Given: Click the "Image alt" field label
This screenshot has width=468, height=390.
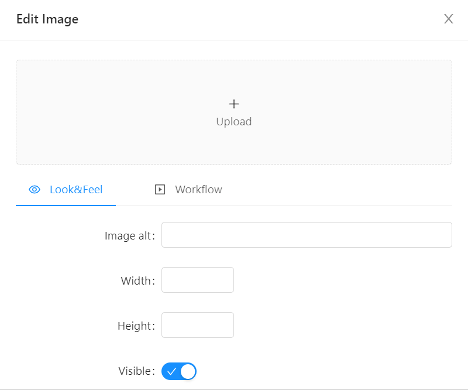Looking at the screenshot, I should pos(128,236).
